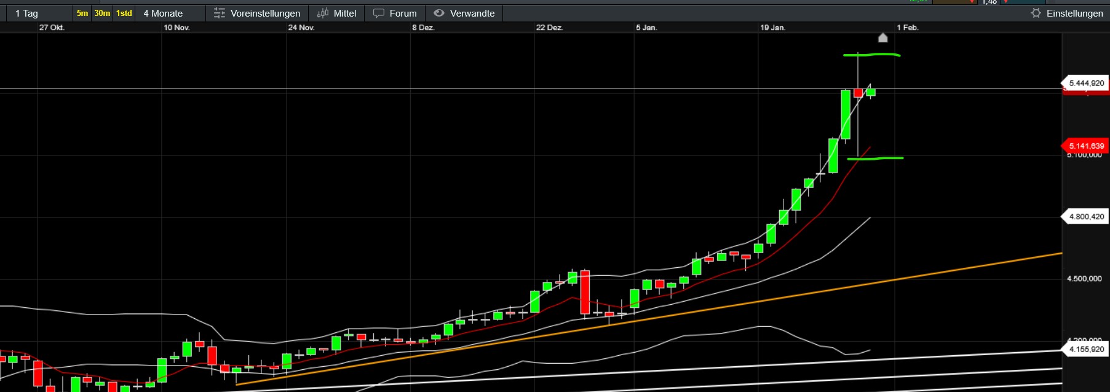Viewport: 1110px width, 392px height.
Task: Click the candlestick icon next to Mittel
Action: click(x=323, y=14)
